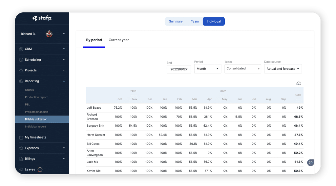This screenshot has height=186, width=336.
Task: Click Jeff Bezos 49% total
Action: tap(300, 108)
